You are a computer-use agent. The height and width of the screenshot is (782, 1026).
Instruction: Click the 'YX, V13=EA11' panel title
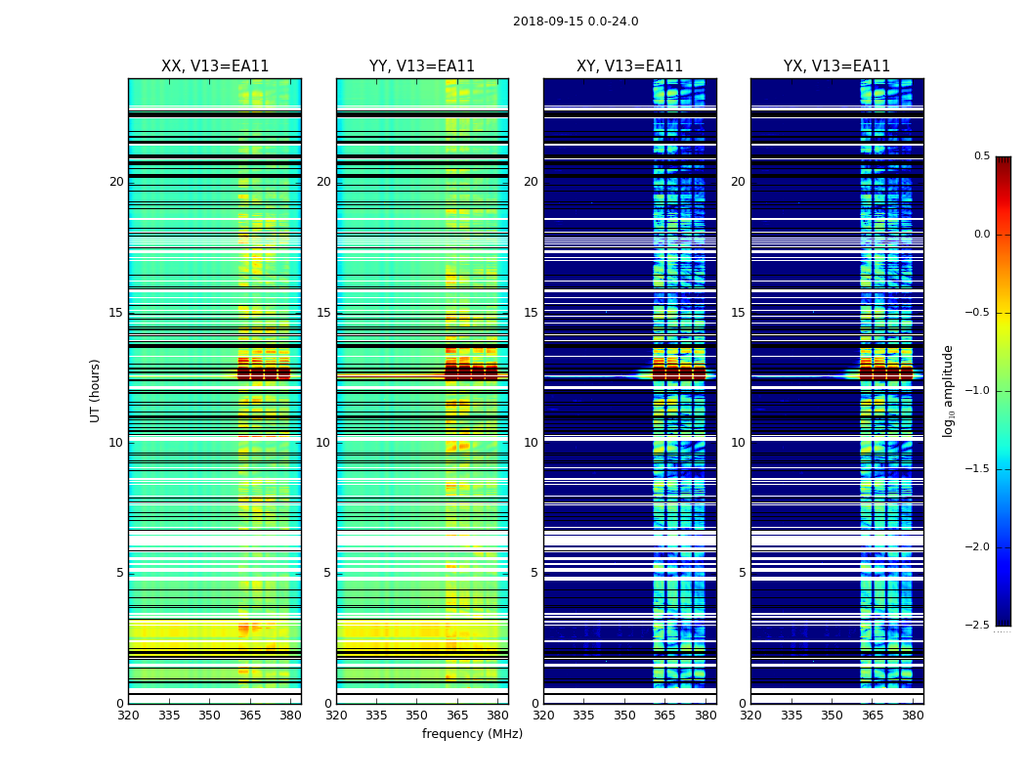836,66
